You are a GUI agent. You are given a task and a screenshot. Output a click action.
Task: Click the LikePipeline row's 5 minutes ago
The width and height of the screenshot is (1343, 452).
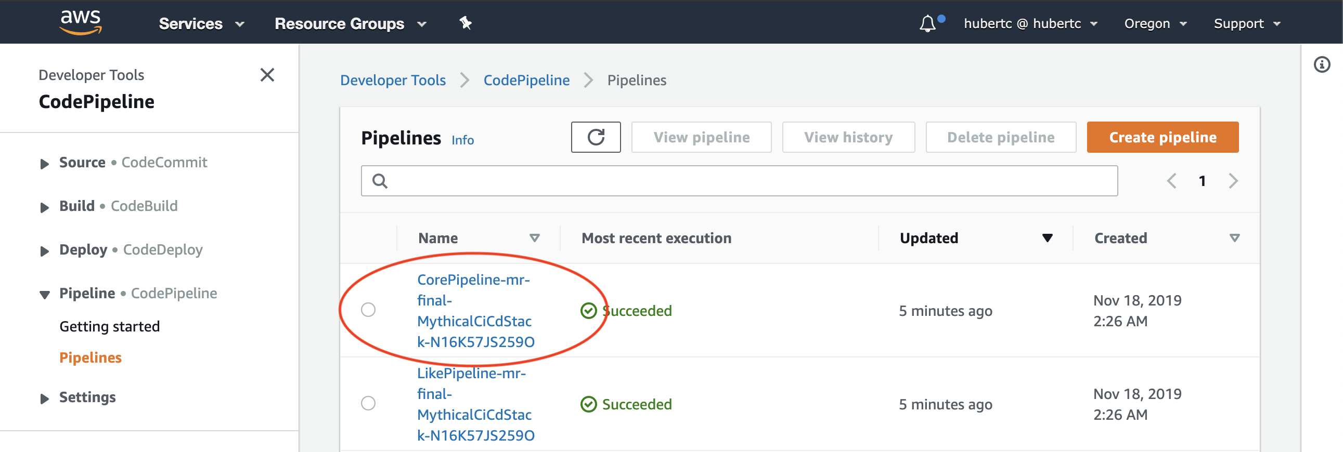pos(945,404)
